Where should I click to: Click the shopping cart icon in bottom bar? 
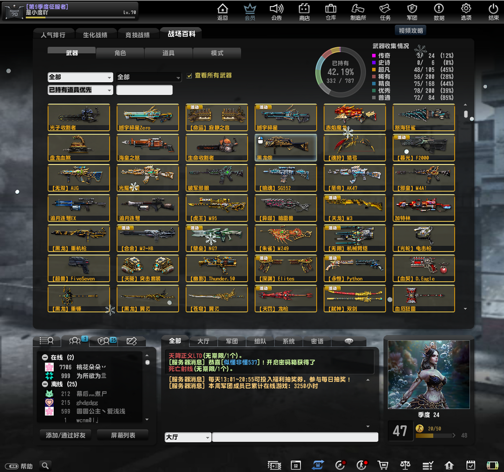coord(383,465)
